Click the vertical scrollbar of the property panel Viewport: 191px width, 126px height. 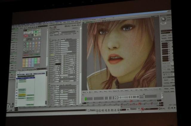[80, 65]
